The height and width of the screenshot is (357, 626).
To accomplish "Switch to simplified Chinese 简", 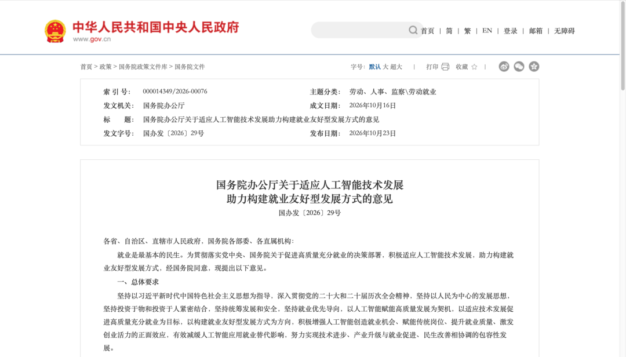I will coord(449,31).
